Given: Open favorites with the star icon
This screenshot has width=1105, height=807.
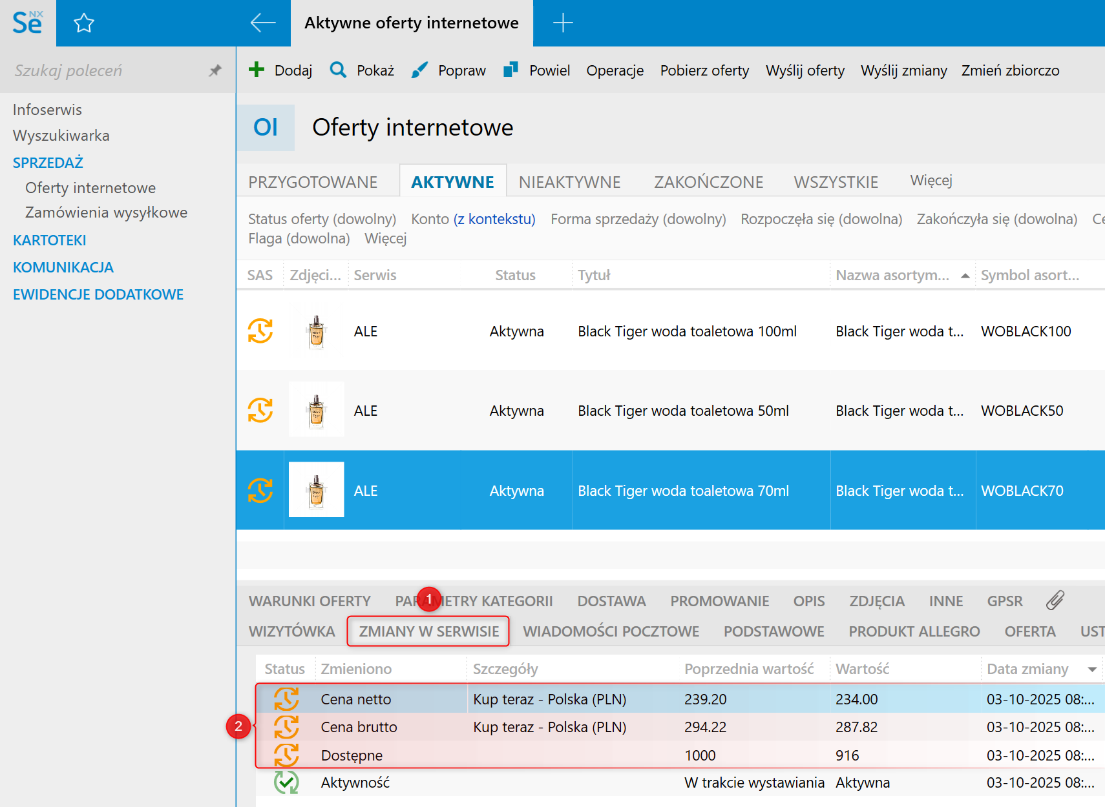Looking at the screenshot, I should pyautogui.click(x=84, y=23).
